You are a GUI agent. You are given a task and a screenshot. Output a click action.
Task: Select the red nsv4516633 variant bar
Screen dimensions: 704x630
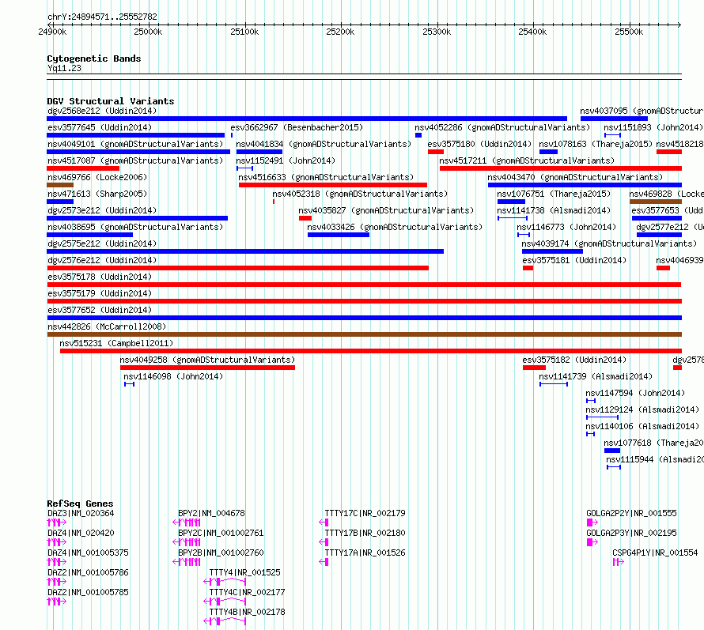333,185
